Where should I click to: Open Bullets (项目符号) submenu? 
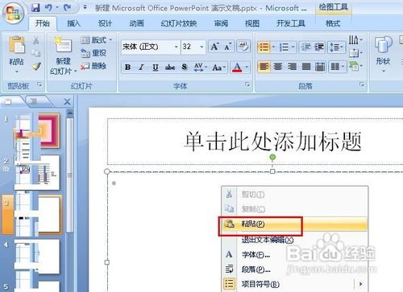click(x=294, y=284)
